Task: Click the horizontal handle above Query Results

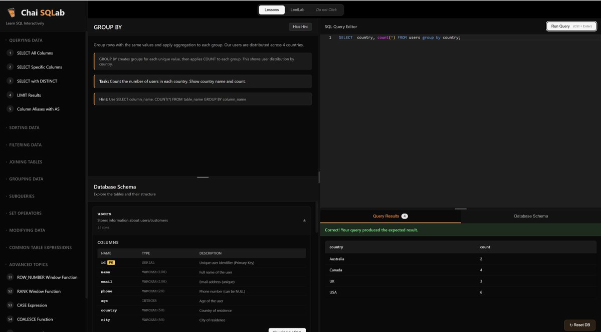Action: tap(461, 209)
